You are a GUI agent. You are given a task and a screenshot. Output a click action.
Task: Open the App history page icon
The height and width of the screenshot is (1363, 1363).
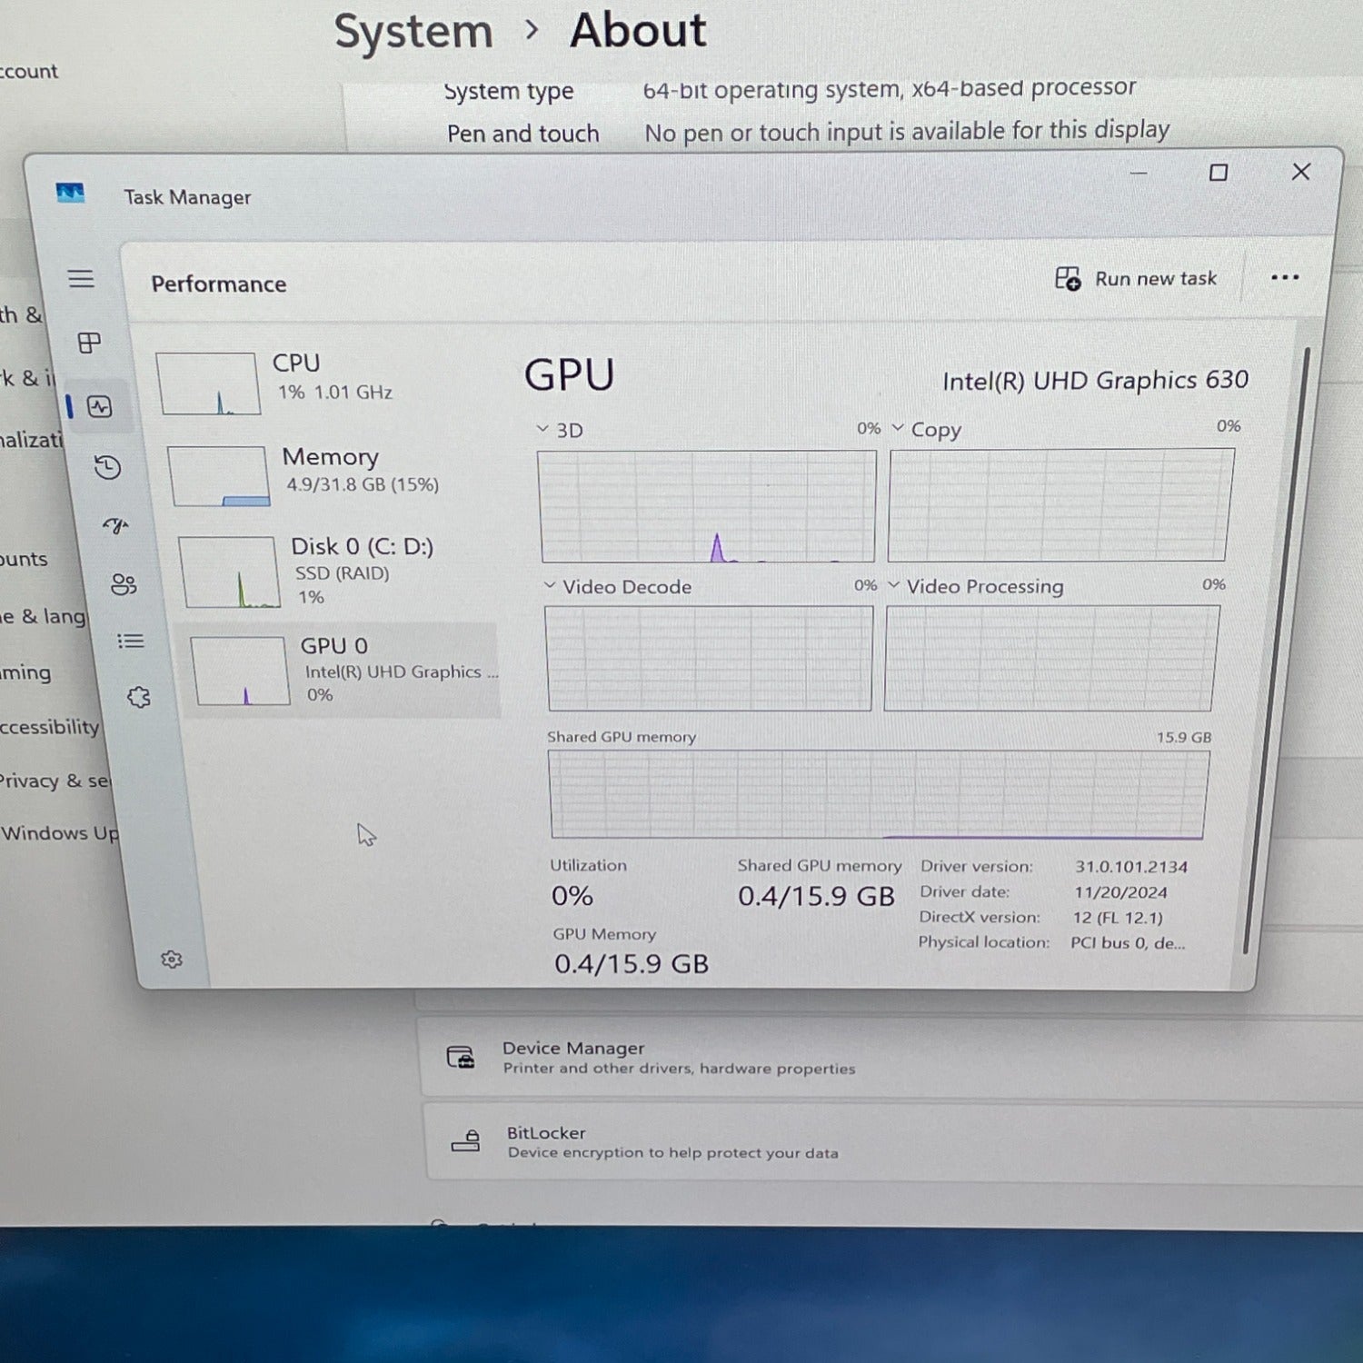[x=107, y=467]
